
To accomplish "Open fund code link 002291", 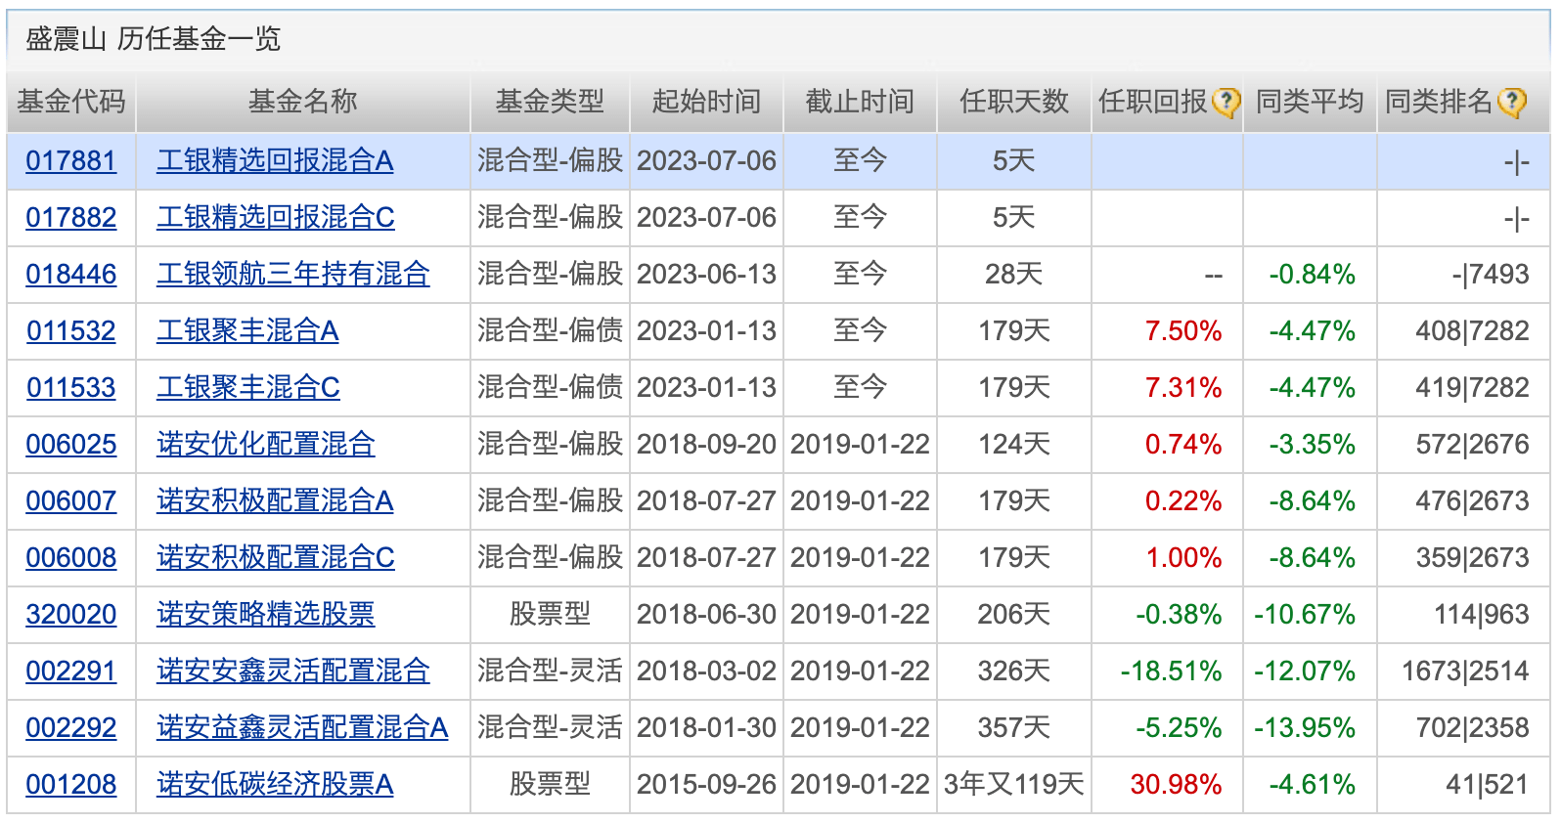I will tap(71, 671).
